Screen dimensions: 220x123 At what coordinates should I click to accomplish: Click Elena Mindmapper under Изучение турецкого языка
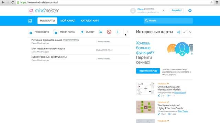point(40,43)
